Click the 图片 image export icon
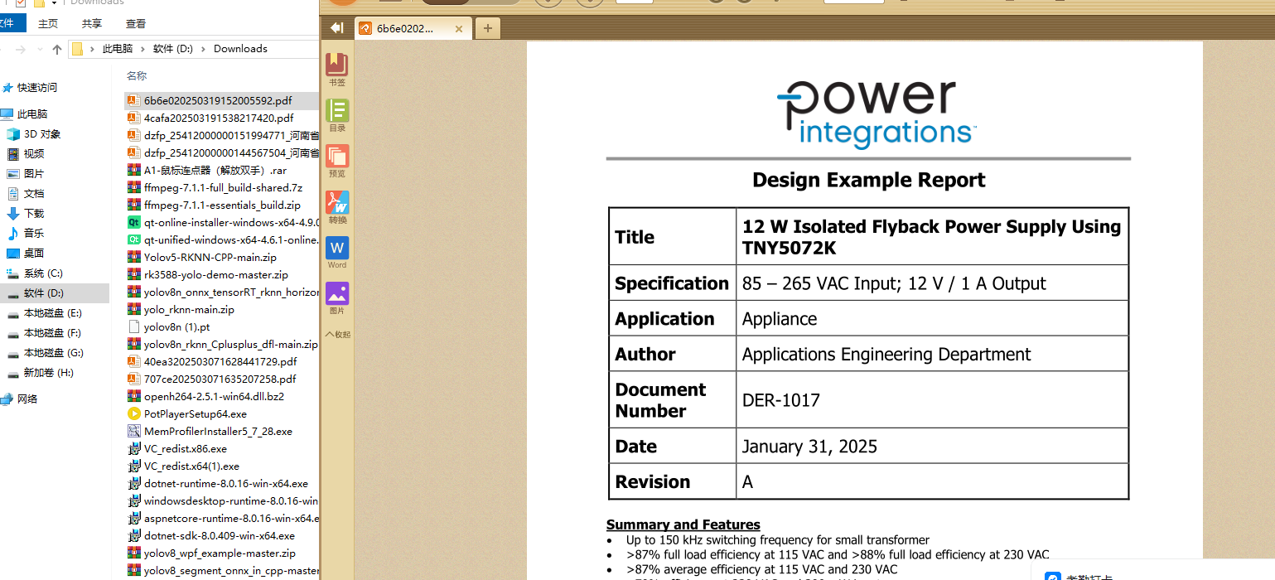Viewport: 1275px width, 580px height. coord(337,297)
